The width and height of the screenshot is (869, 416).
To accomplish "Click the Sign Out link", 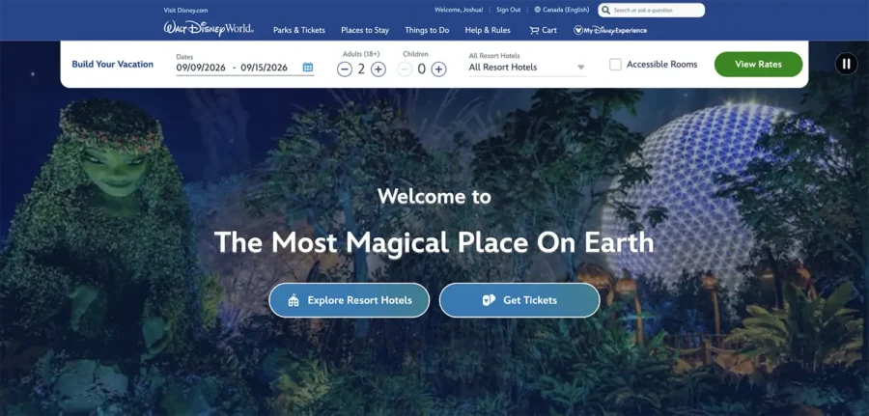I will pyautogui.click(x=508, y=10).
